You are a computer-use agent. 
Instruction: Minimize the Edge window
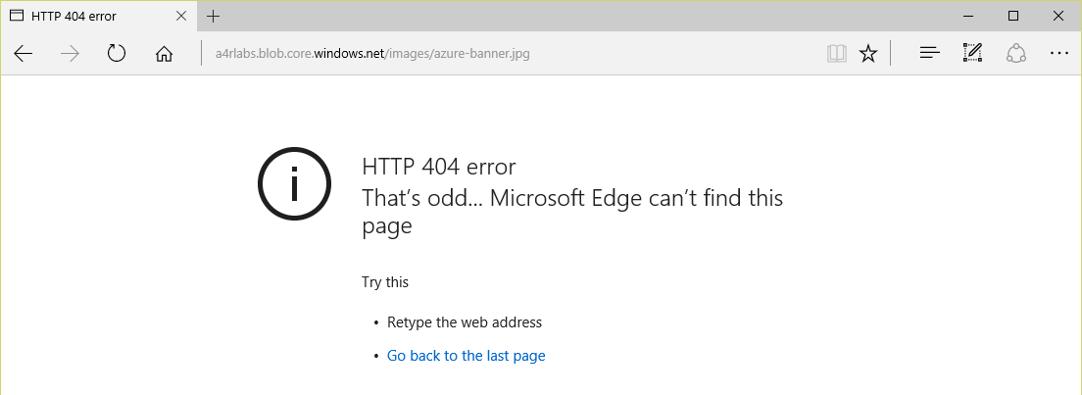pyautogui.click(x=969, y=16)
